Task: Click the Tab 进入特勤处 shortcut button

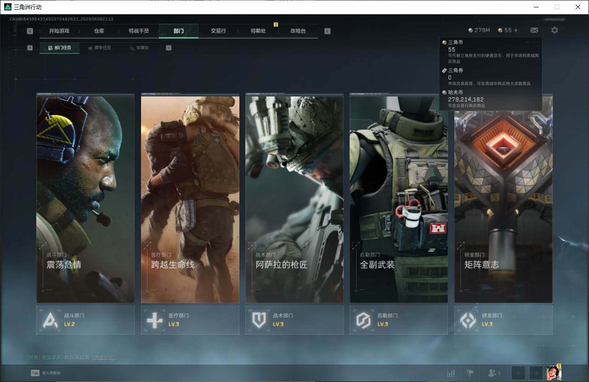Action: [46, 373]
